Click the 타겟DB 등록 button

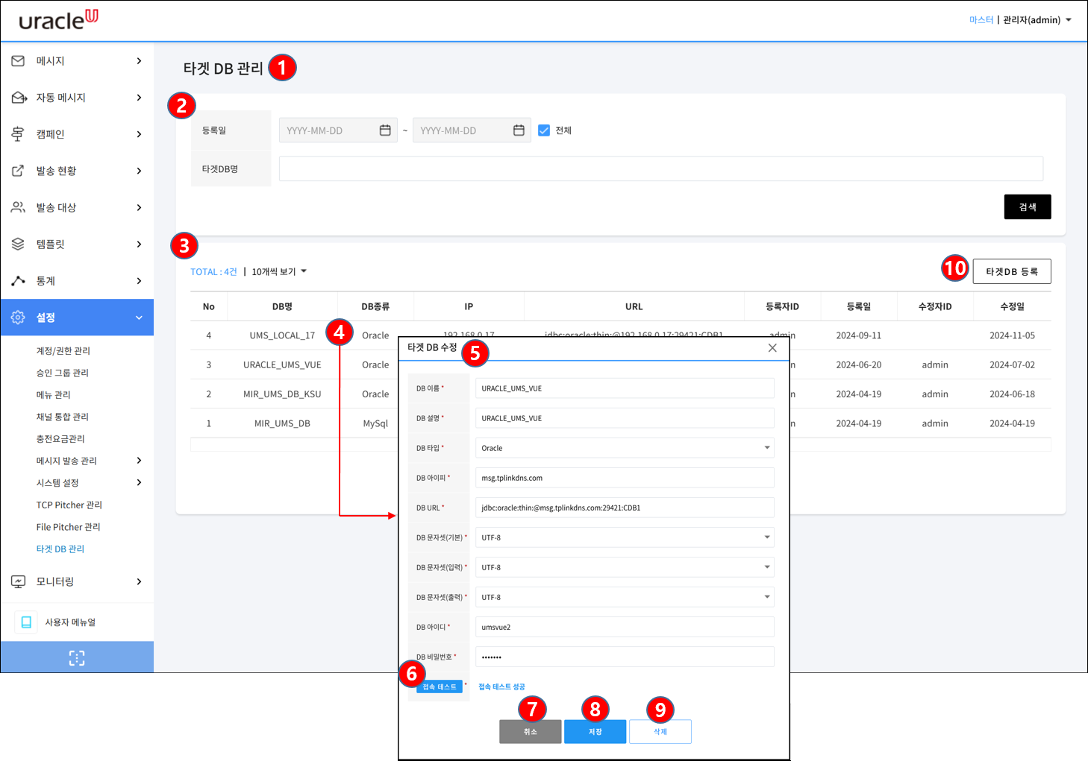(1012, 271)
